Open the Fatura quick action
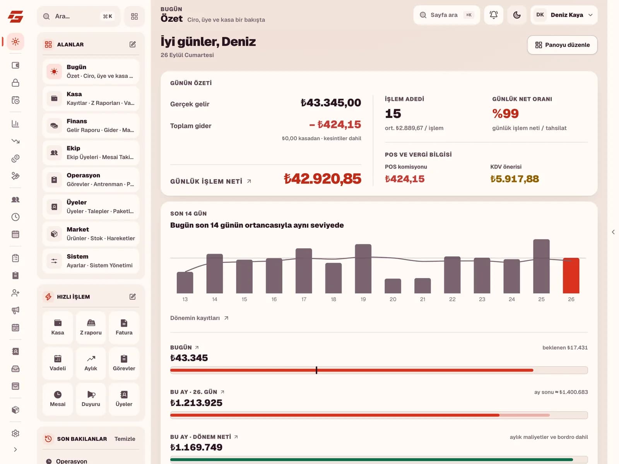This screenshot has height=464, width=619. [124, 328]
